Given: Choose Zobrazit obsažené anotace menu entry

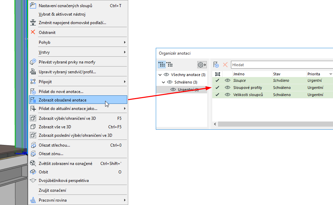Looking at the screenshot, I should [x=78, y=100].
